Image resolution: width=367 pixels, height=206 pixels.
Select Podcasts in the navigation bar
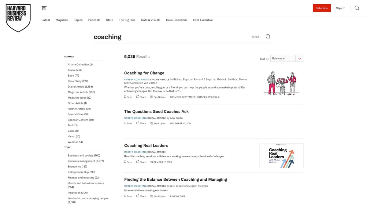point(94,20)
